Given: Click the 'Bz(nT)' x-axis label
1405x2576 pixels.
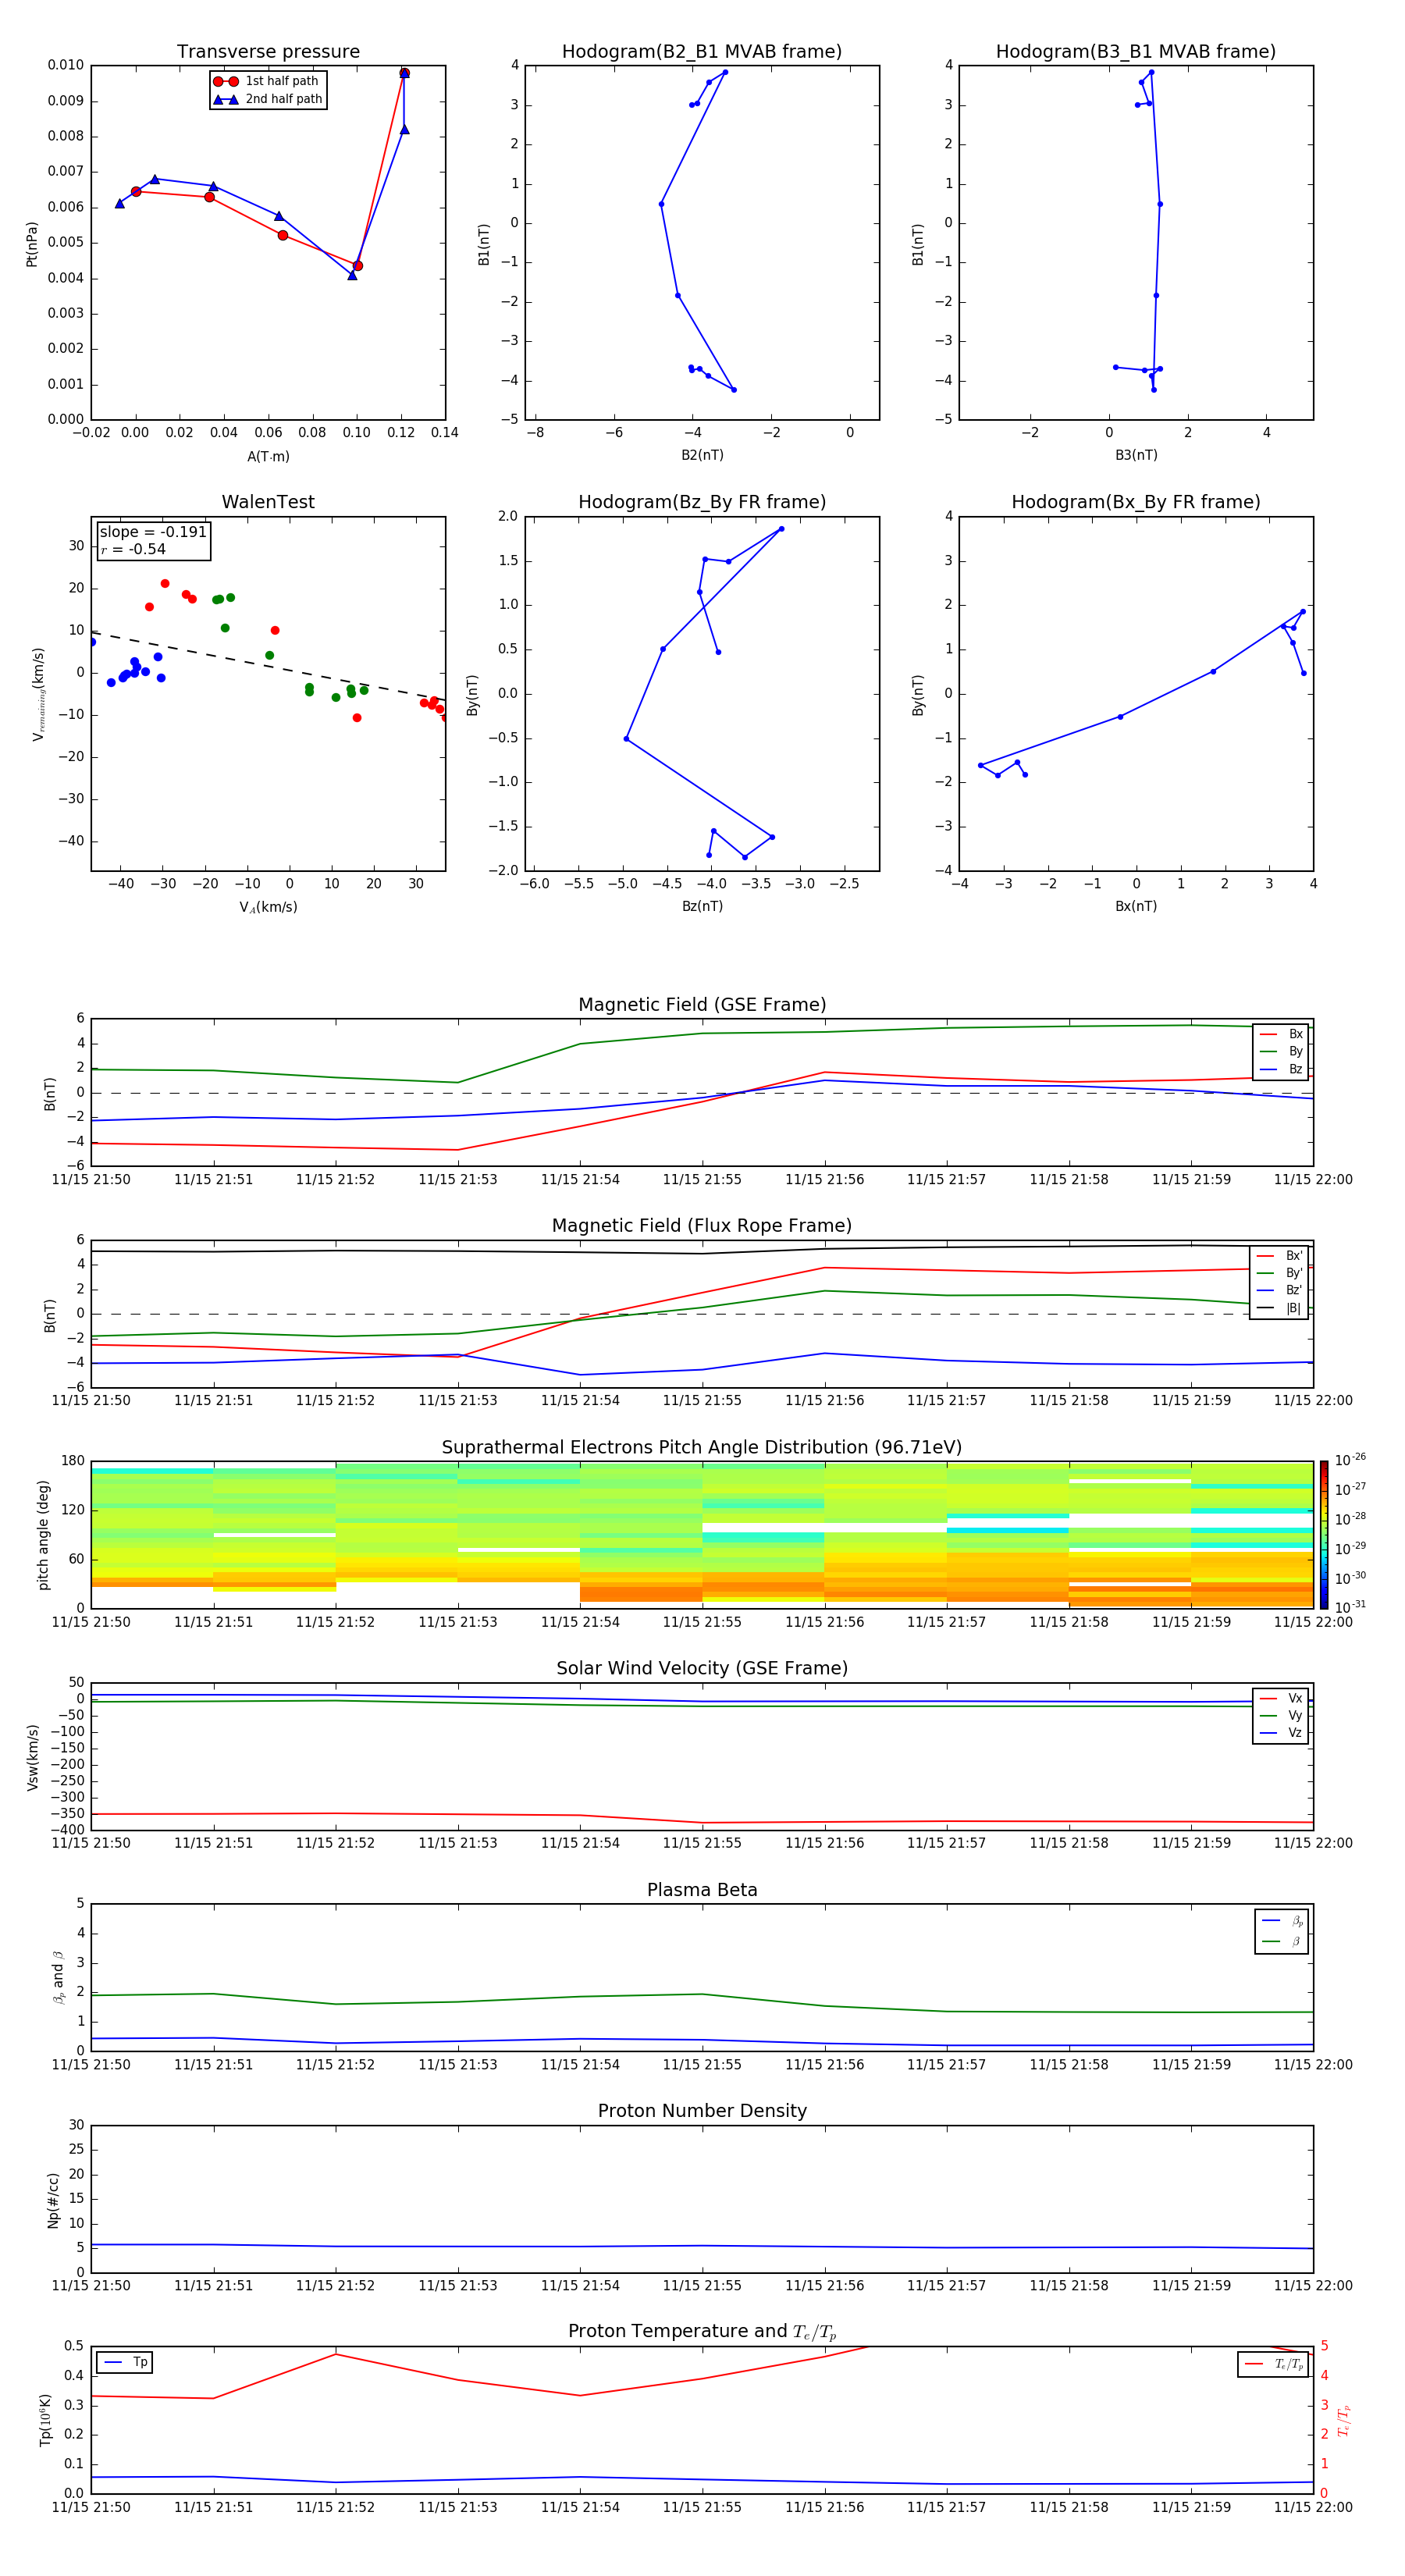Looking at the screenshot, I should 702,907.
